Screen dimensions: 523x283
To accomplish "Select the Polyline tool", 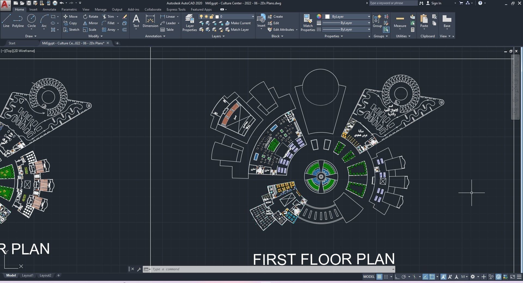I will [18, 21].
